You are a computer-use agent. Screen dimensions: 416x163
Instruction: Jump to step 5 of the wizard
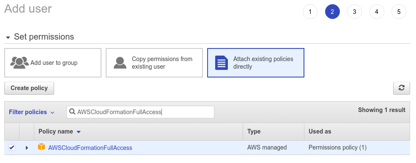(x=399, y=12)
